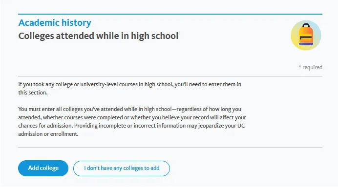Image resolution: width=338 pixels, height=187 pixels.
Task: Click the "Colleges attended while in high school" title
Action: 98,36
